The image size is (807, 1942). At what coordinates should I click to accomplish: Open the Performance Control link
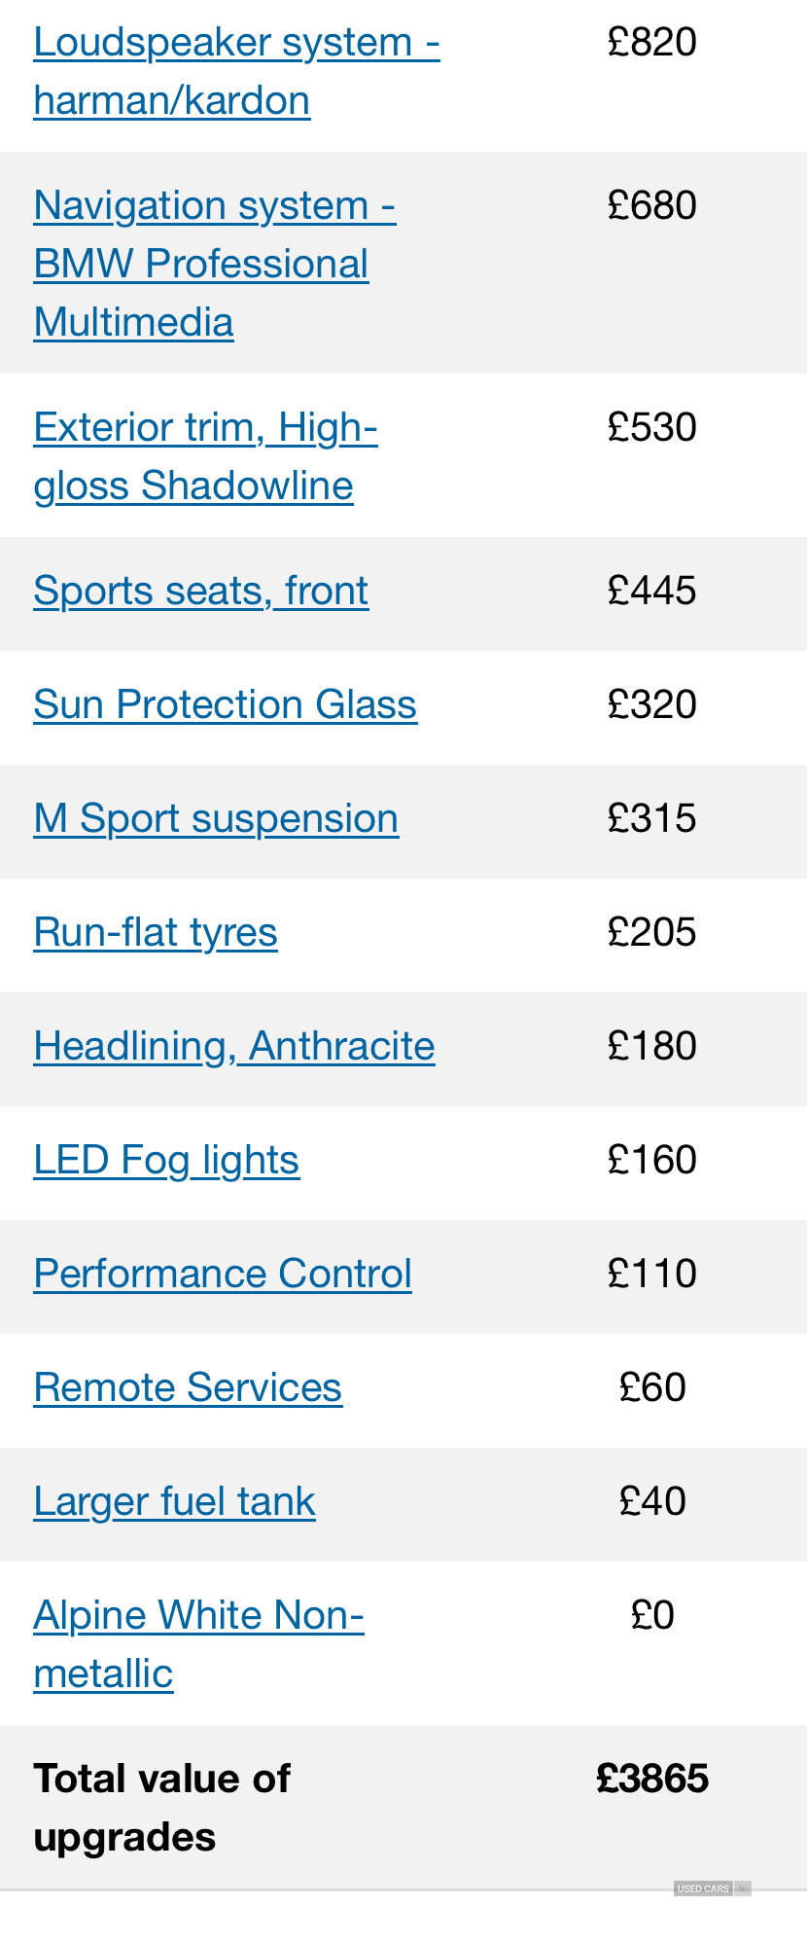[x=223, y=1274]
